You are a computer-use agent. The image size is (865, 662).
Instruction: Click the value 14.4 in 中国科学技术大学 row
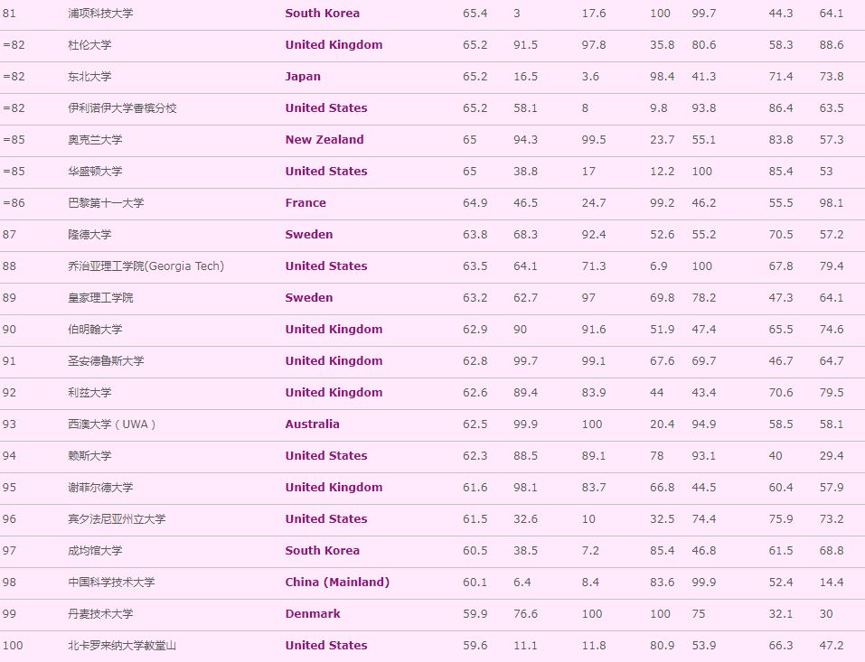[832, 583]
